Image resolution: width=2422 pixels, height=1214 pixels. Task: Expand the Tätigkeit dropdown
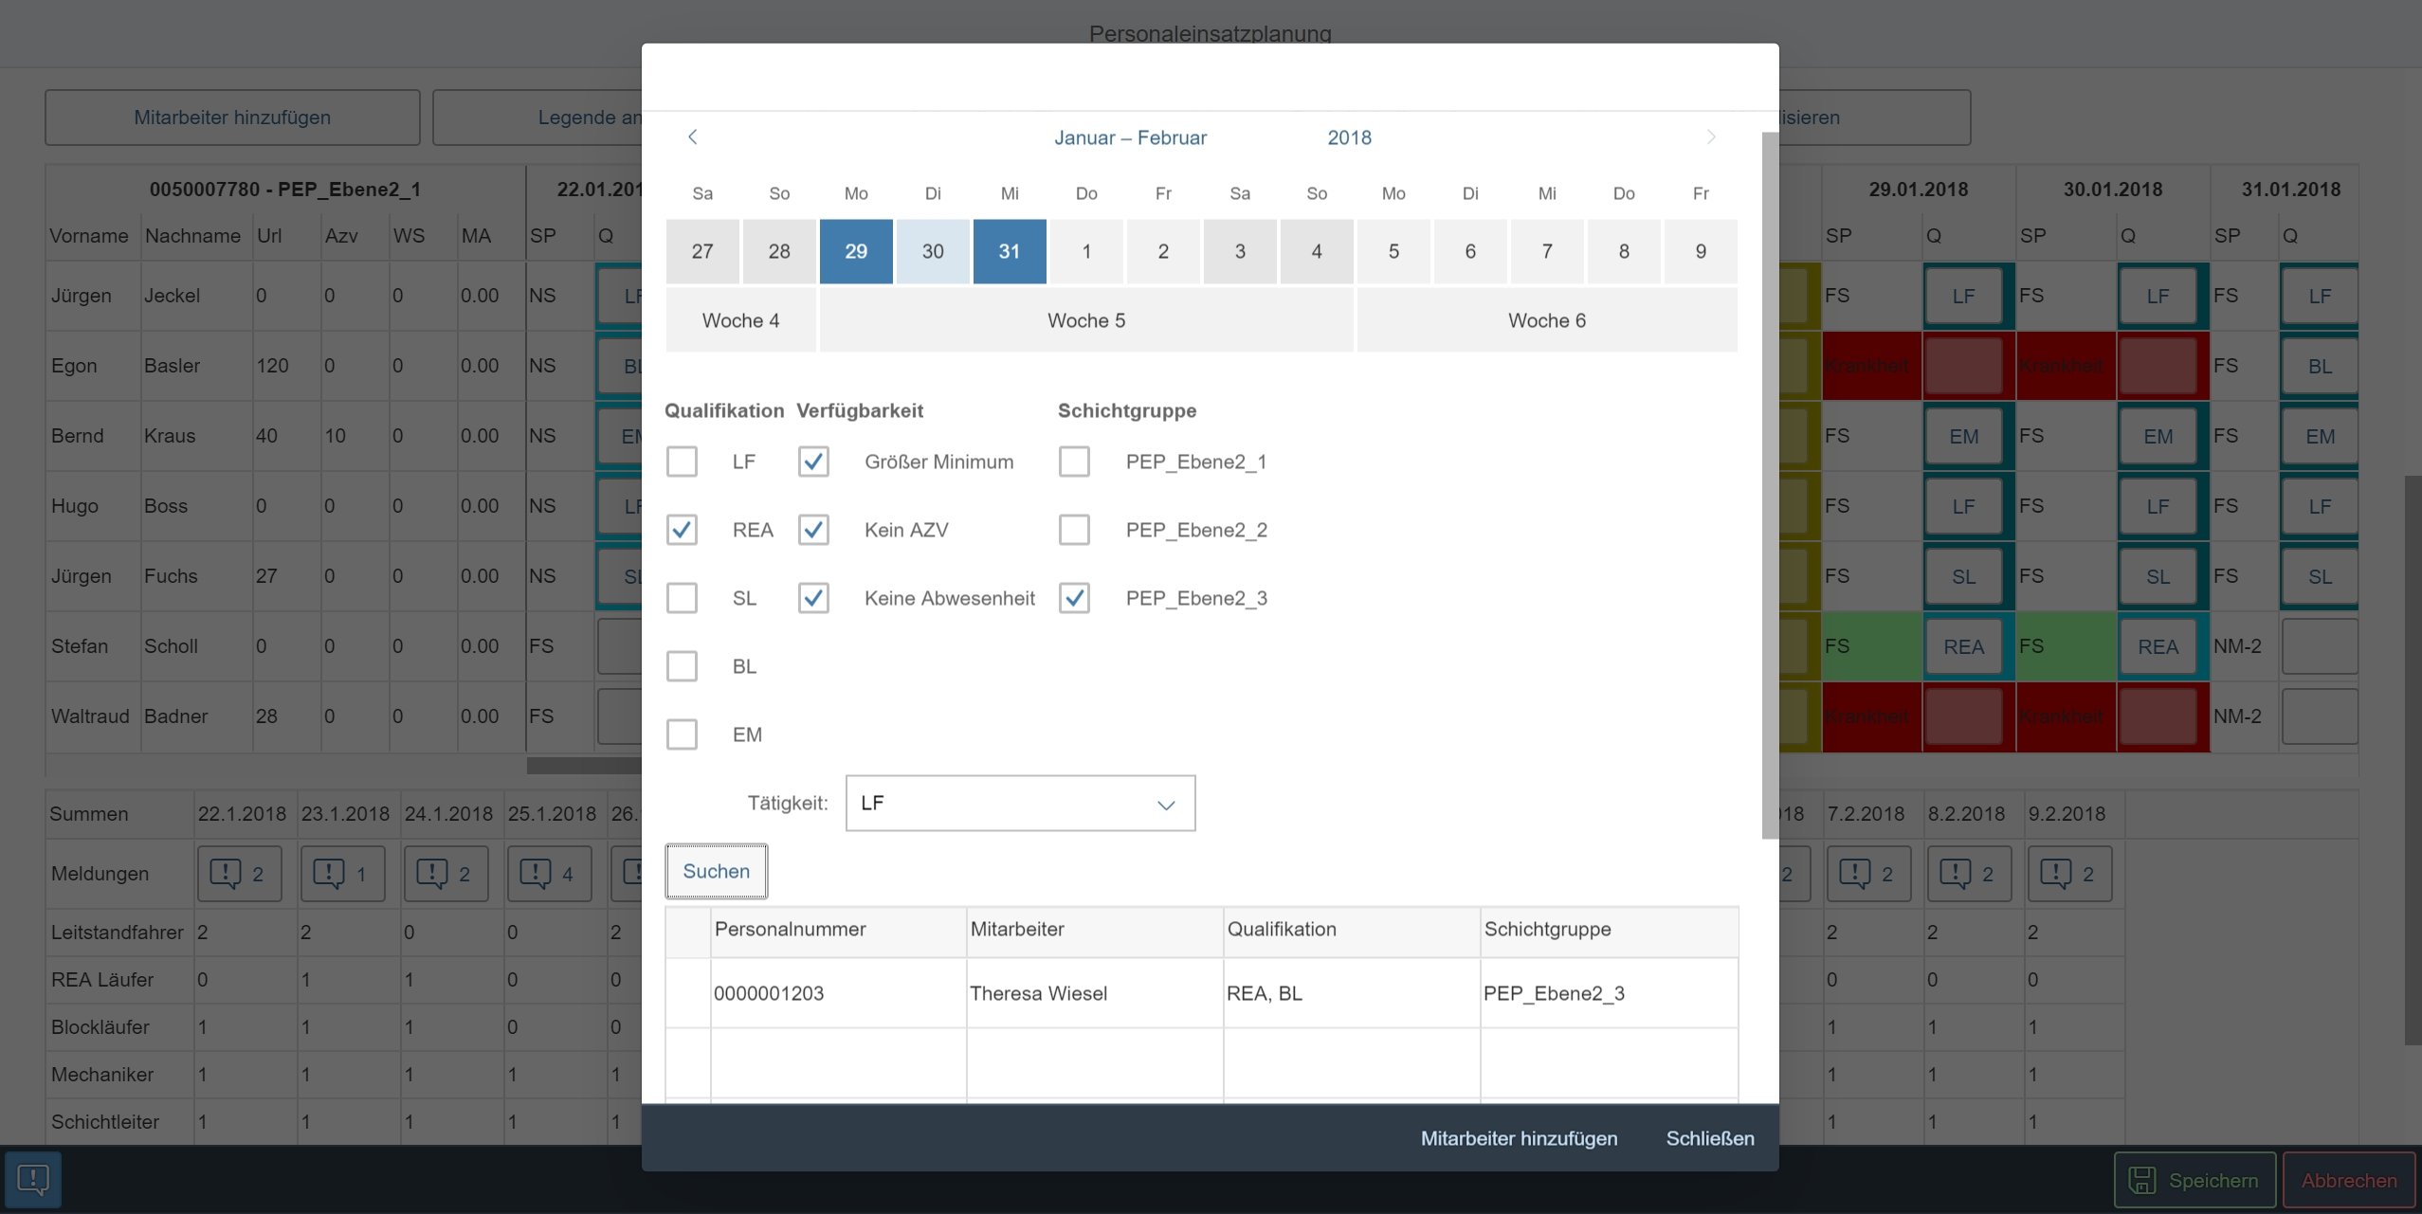[1165, 804]
